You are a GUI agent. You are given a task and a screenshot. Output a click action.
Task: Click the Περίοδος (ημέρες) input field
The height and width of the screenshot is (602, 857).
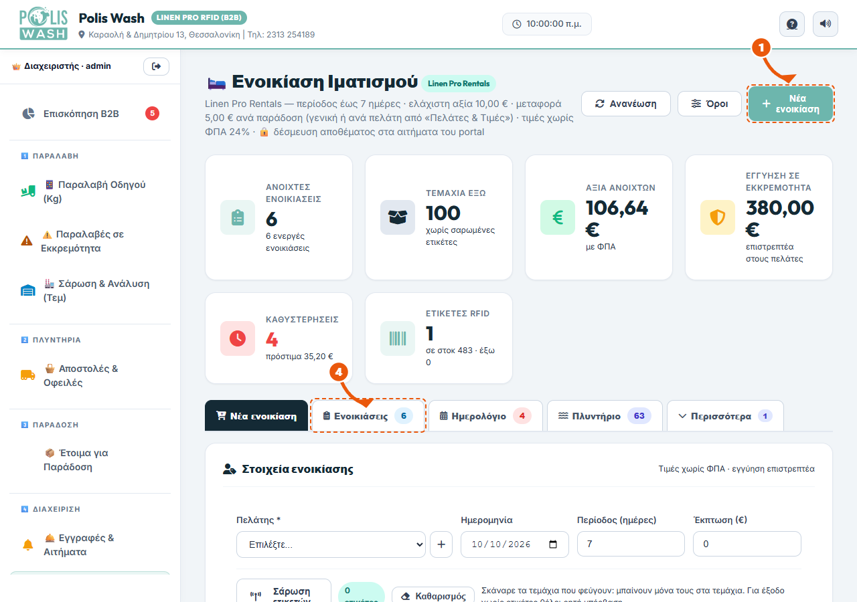tap(631, 544)
